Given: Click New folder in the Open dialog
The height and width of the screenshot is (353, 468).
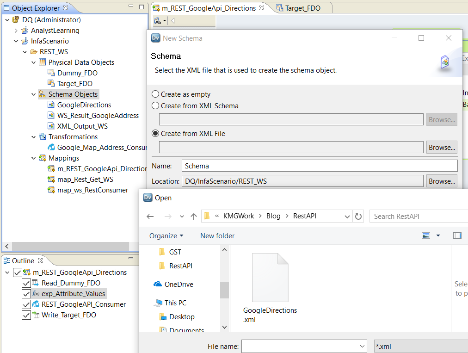Looking at the screenshot, I should pos(217,235).
